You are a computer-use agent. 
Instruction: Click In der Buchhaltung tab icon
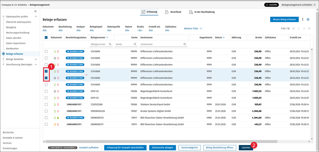point(191,12)
